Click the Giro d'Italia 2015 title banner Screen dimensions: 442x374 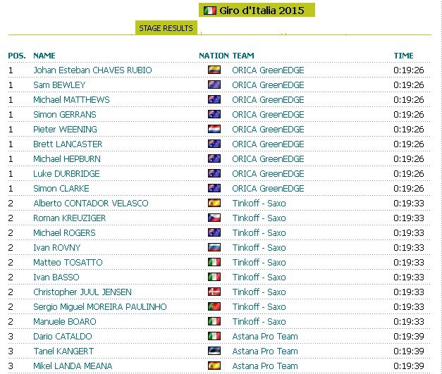tap(257, 10)
